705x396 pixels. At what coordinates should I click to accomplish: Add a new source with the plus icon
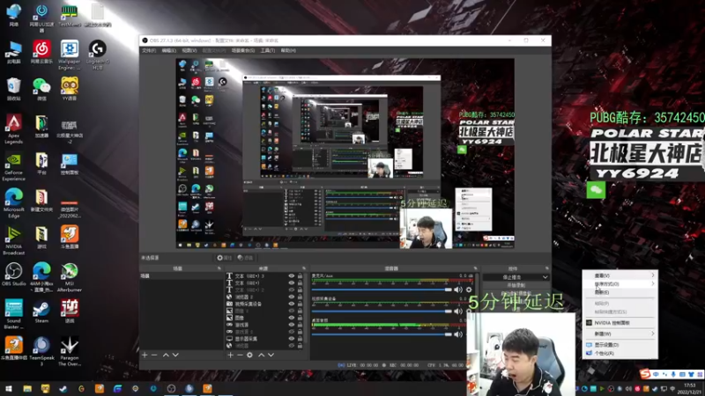pyautogui.click(x=230, y=355)
